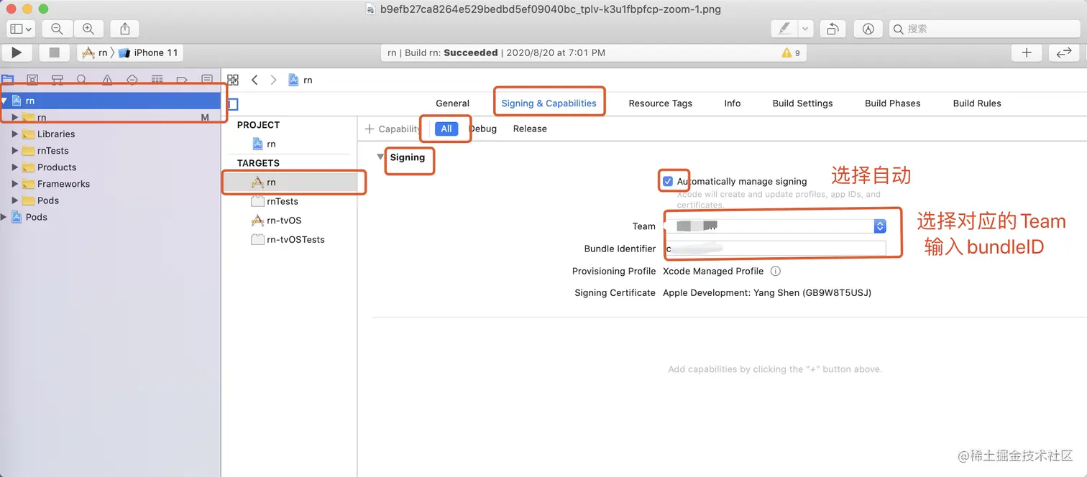
Task: Open the debug navigator icon
Action: (x=157, y=79)
